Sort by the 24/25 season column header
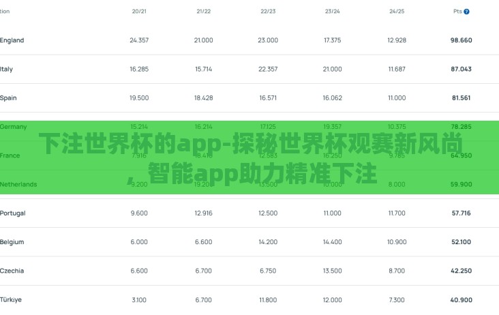This screenshot has height=315, width=499. 397,12
